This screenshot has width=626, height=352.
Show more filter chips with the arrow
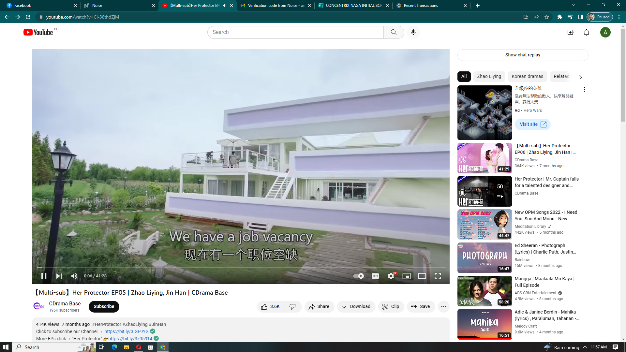pos(580,77)
